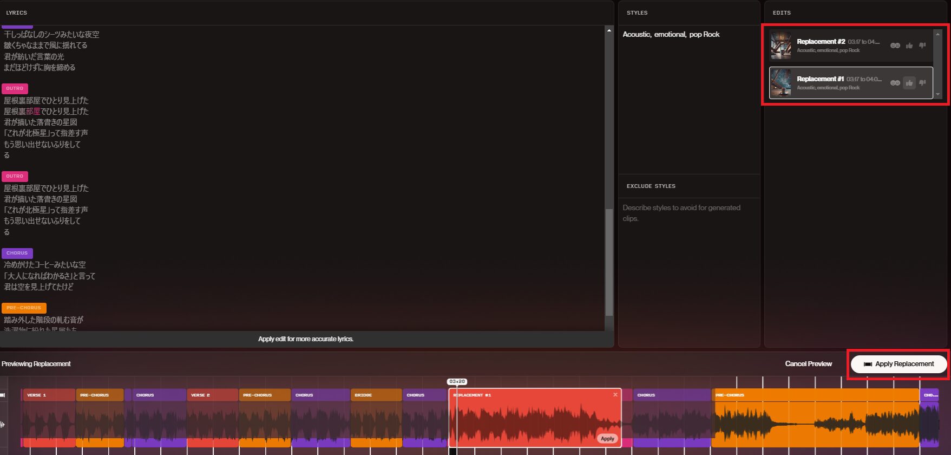Select the Verse 1 section on timeline
Viewport: 951px width, 455px height.
[48, 395]
